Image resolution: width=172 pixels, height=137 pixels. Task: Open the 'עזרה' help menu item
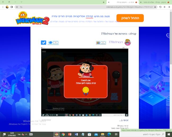pyautogui.click(x=55, y=16)
